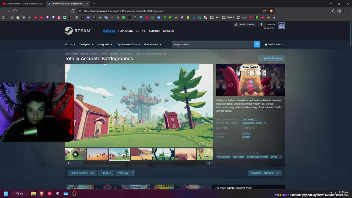Open the Google bookmark in bookmarks bar
The height and width of the screenshot is (198, 352).
coord(18,17)
